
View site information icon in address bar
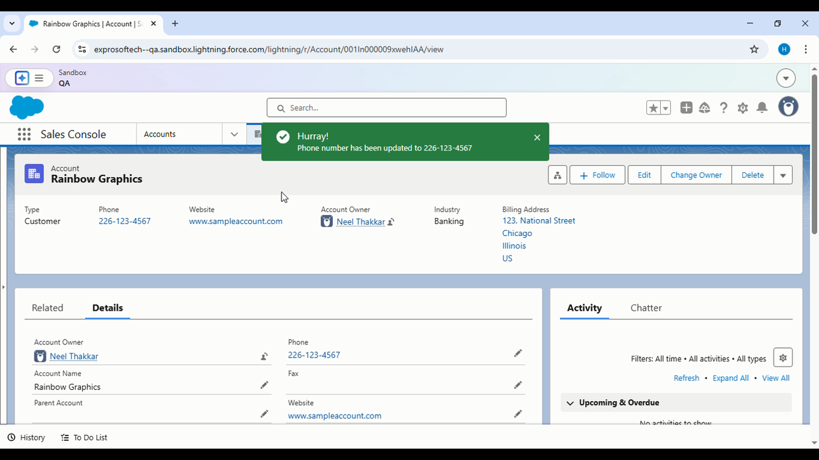(82, 49)
